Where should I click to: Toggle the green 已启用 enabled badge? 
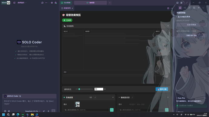coord(67,20)
